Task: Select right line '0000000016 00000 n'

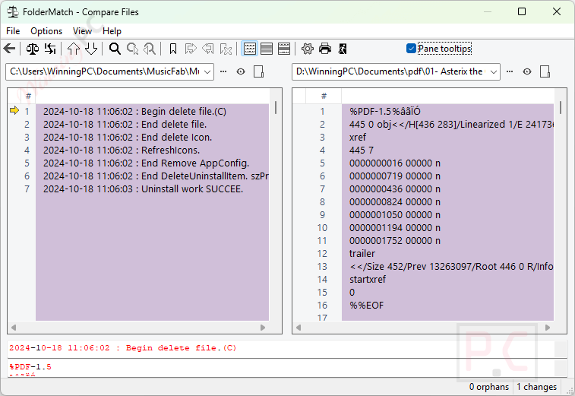Action: 447,163
